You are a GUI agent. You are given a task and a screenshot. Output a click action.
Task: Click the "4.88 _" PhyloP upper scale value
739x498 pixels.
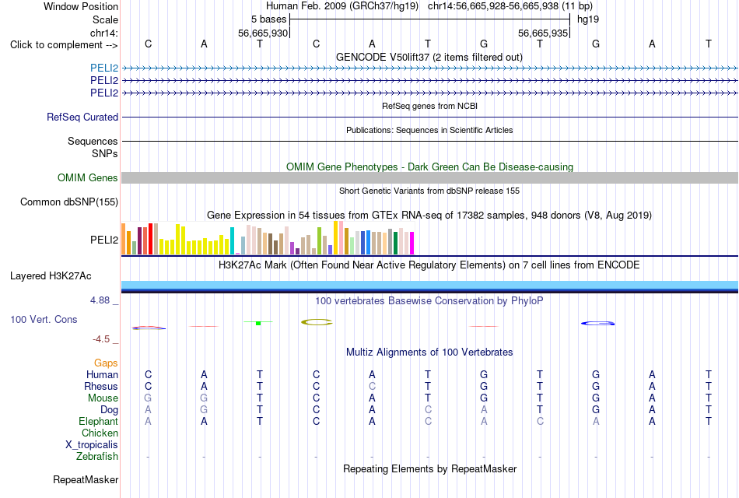pyautogui.click(x=104, y=300)
